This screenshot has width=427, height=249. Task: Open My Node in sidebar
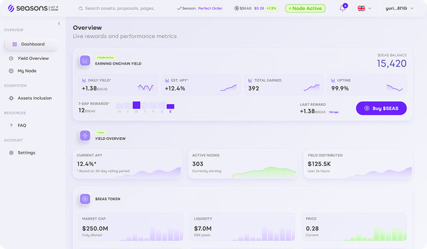27,71
